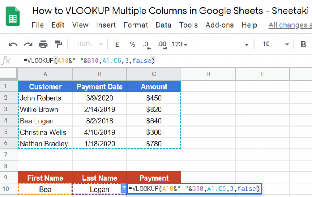Click the All changes saved link

(x=290, y=25)
